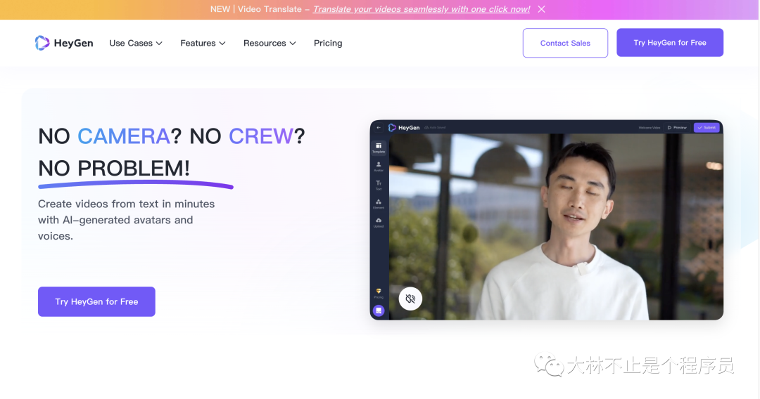Expand the Features dropdown menu
Viewport: 760px width, 399px height.
[203, 43]
